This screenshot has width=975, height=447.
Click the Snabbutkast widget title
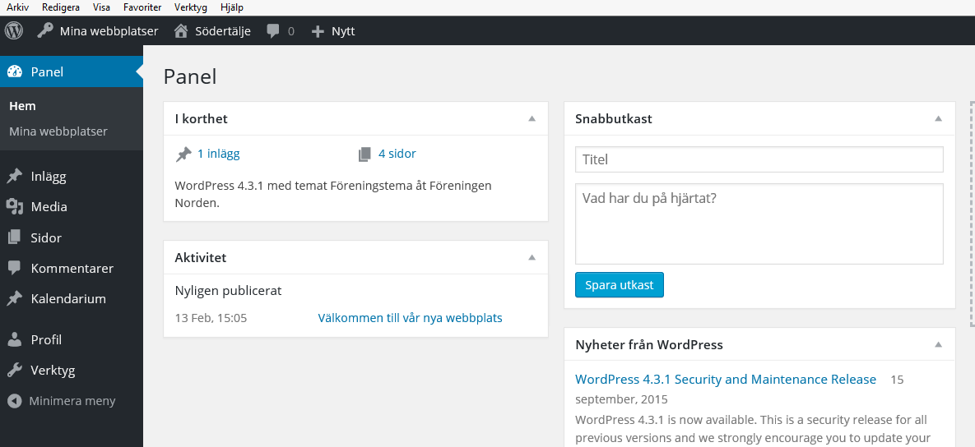tap(614, 118)
